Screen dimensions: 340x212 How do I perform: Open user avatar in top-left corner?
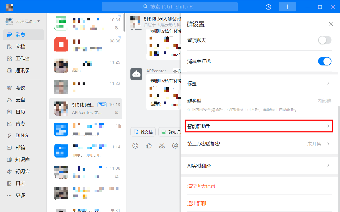(10, 7)
